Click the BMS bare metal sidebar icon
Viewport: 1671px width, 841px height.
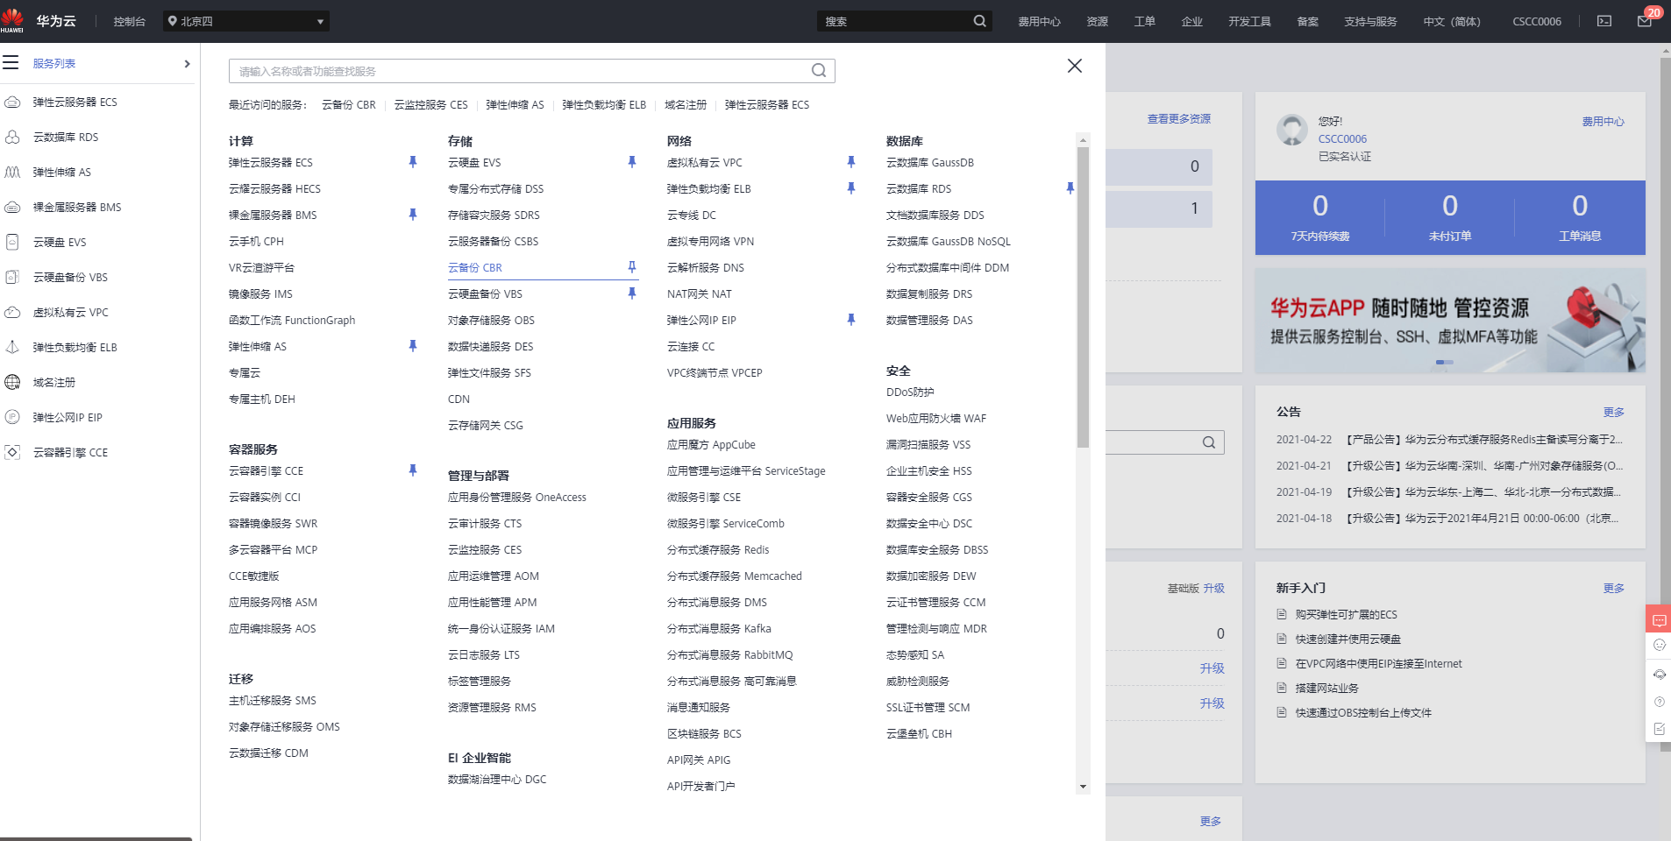pos(12,207)
